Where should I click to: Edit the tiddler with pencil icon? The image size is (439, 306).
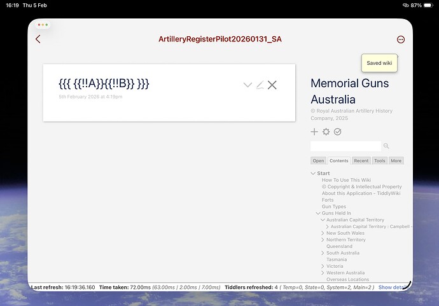pos(260,85)
